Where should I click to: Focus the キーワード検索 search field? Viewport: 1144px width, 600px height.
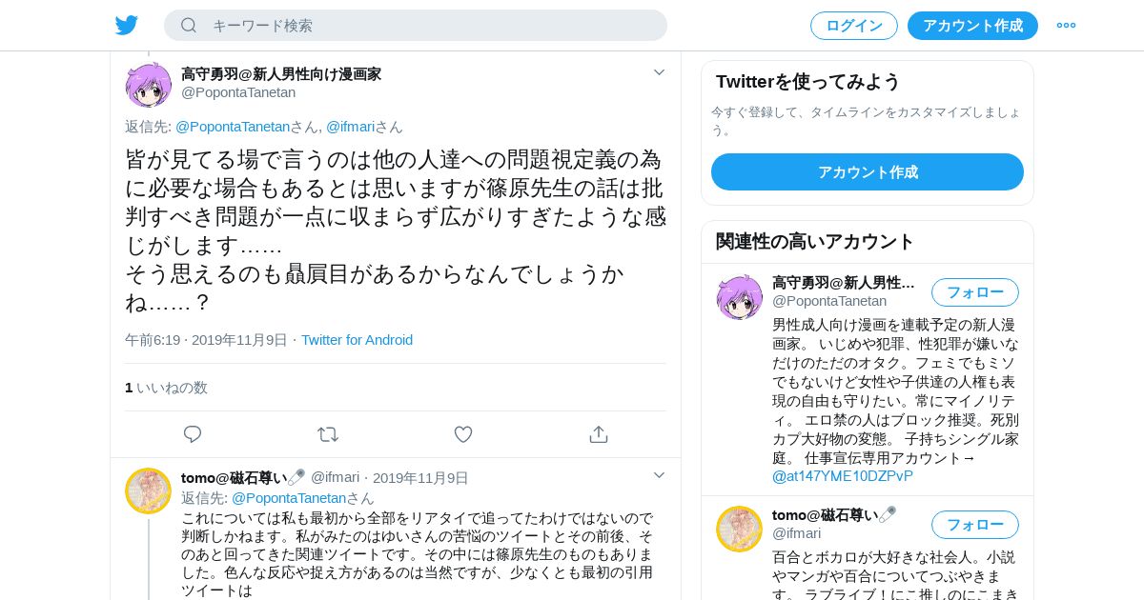tap(416, 26)
